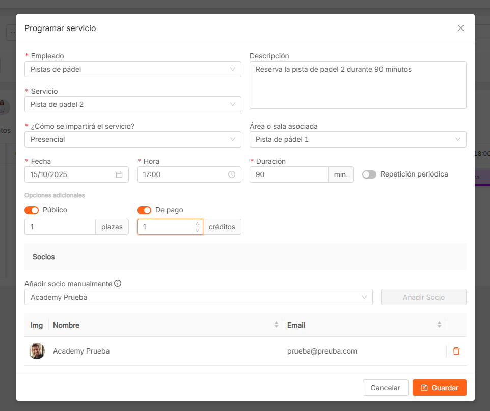Turn off the De pago switch
The width and height of the screenshot is (490, 411).
pos(144,210)
